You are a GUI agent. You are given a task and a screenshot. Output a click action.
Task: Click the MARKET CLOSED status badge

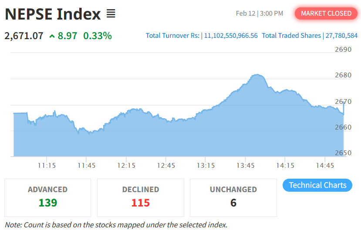pyautogui.click(x=326, y=13)
